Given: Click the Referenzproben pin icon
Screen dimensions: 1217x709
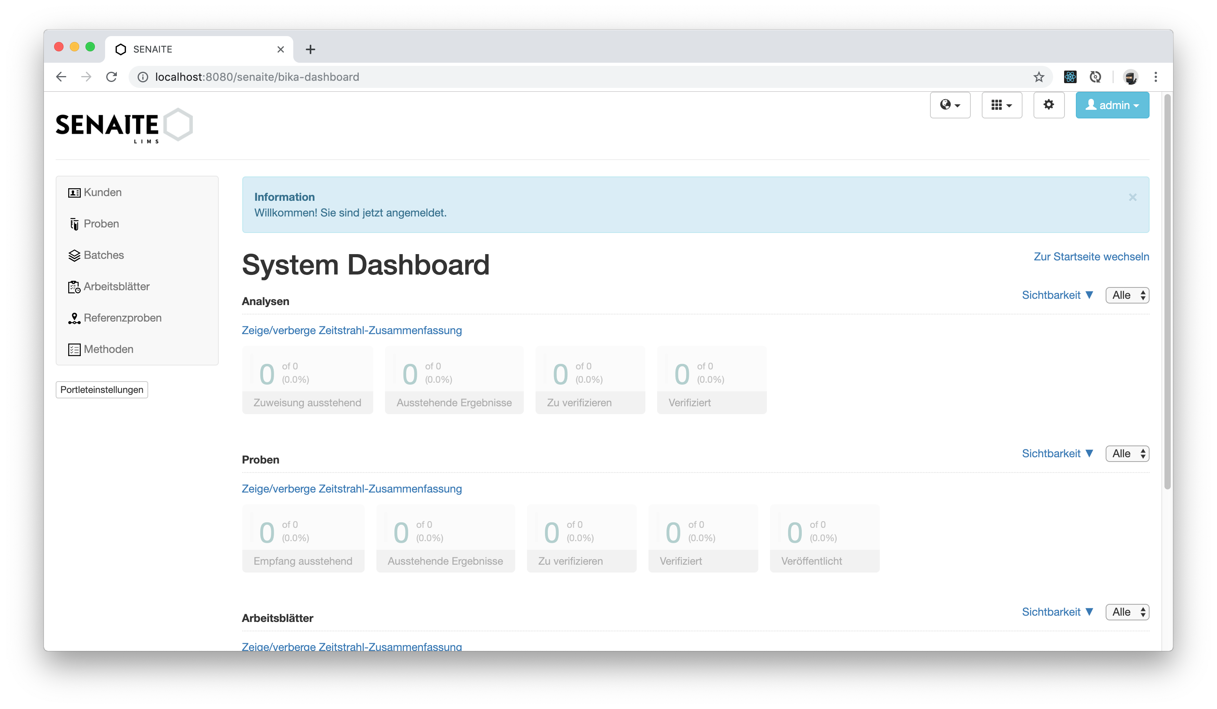Looking at the screenshot, I should [x=74, y=318].
